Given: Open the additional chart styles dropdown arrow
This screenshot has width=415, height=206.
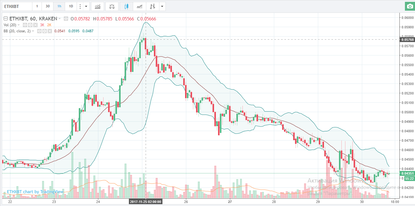Looking at the screenshot, I should (x=162, y=6).
